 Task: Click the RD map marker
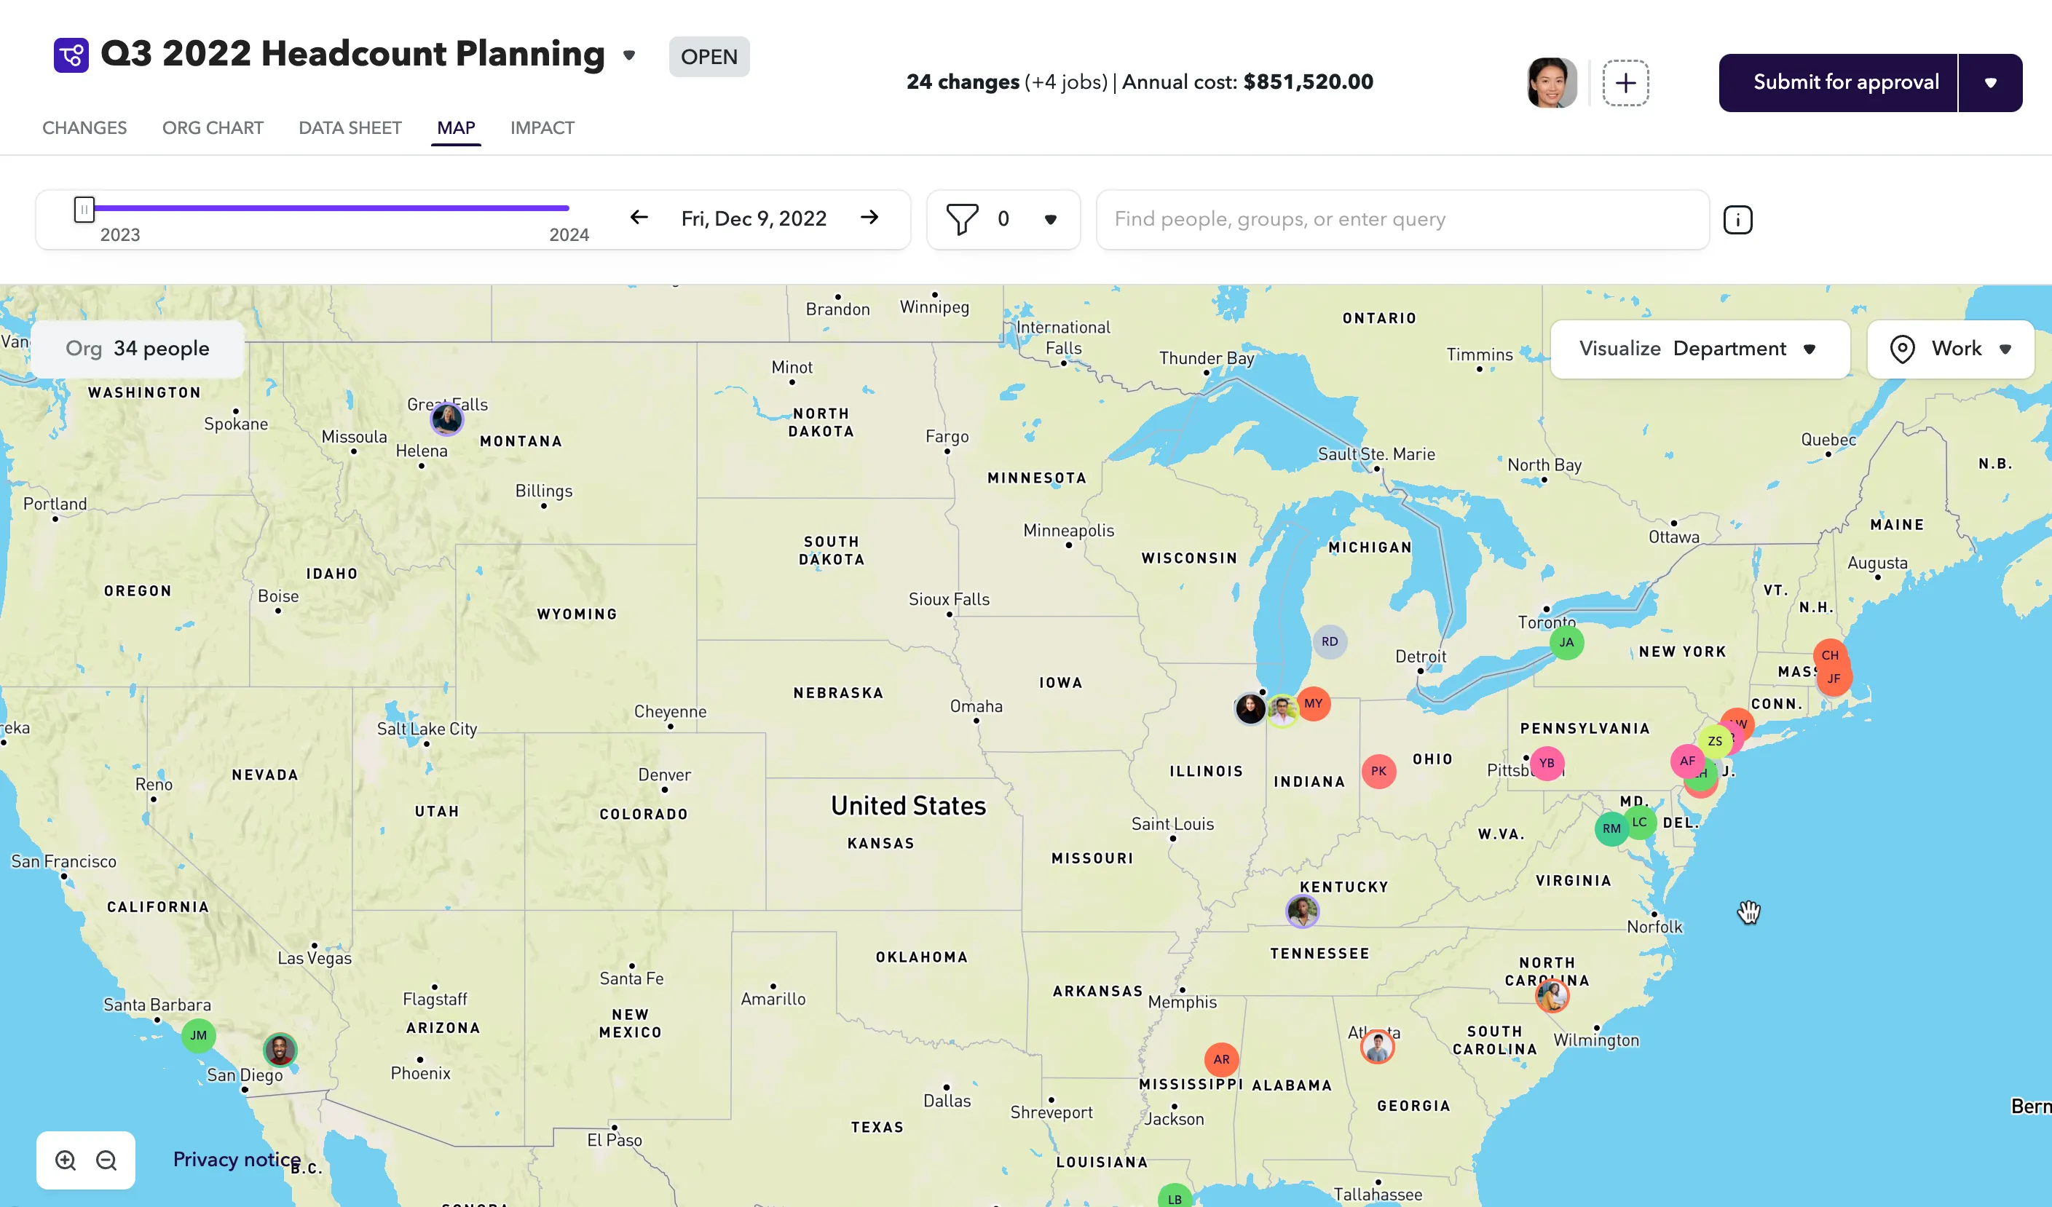pyautogui.click(x=1330, y=641)
